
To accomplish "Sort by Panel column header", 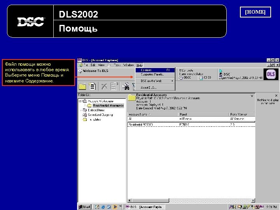I will point(203,114).
